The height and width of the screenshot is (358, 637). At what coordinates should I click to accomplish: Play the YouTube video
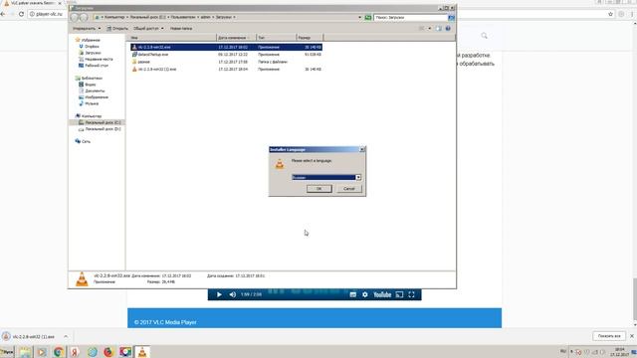click(219, 294)
